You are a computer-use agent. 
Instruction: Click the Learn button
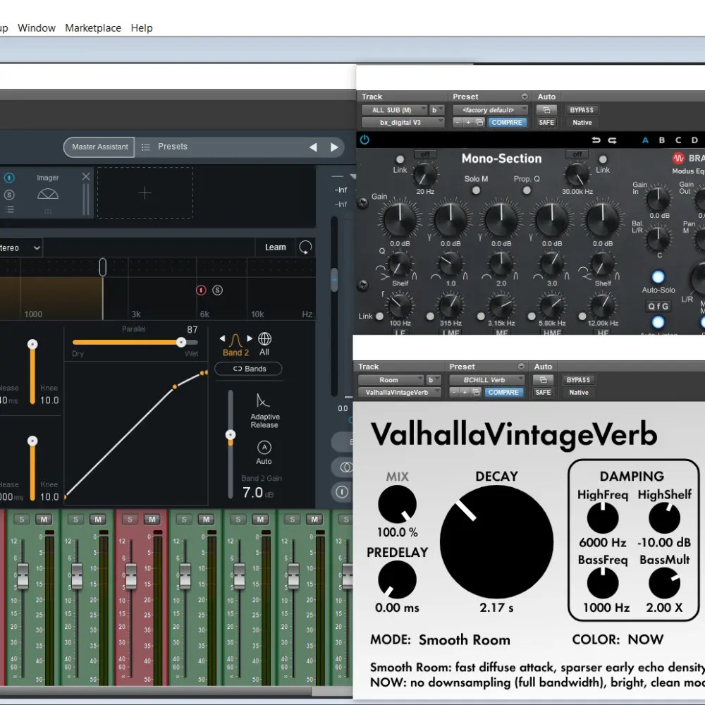pos(275,247)
